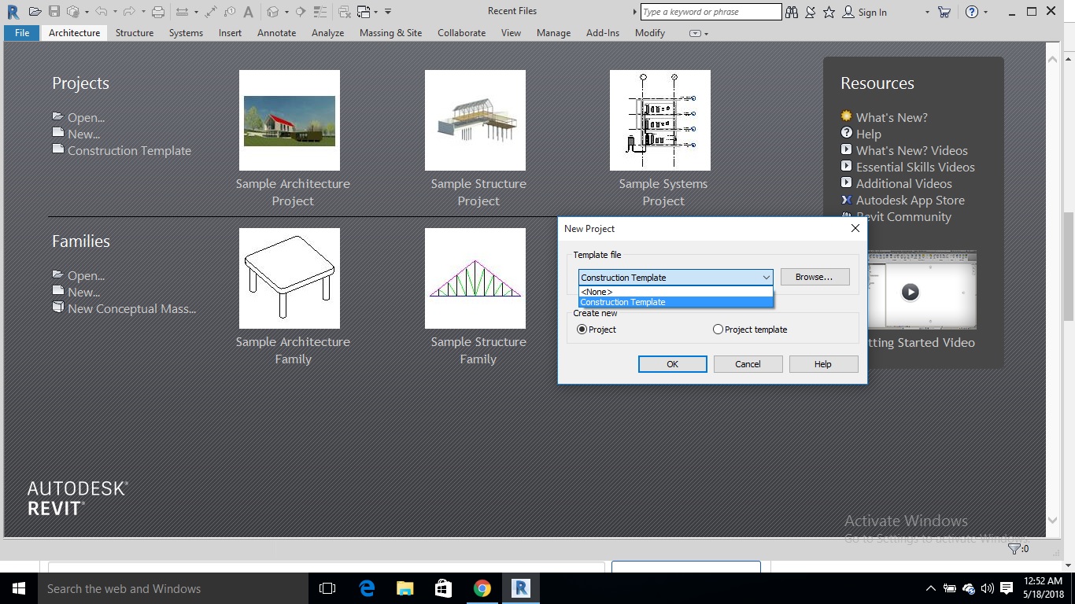Click the Favorites star icon

829,12
